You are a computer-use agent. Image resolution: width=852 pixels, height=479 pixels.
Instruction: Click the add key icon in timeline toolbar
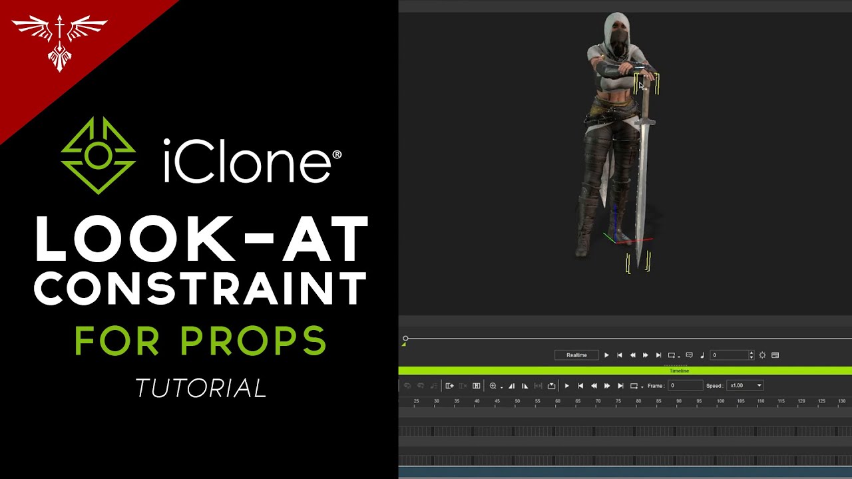(x=449, y=386)
